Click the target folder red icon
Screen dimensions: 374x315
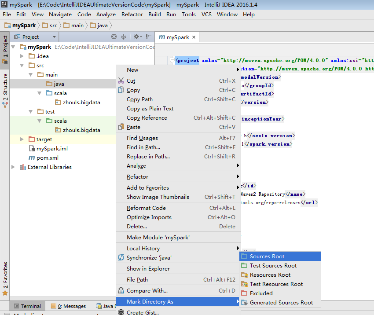[32, 139]
